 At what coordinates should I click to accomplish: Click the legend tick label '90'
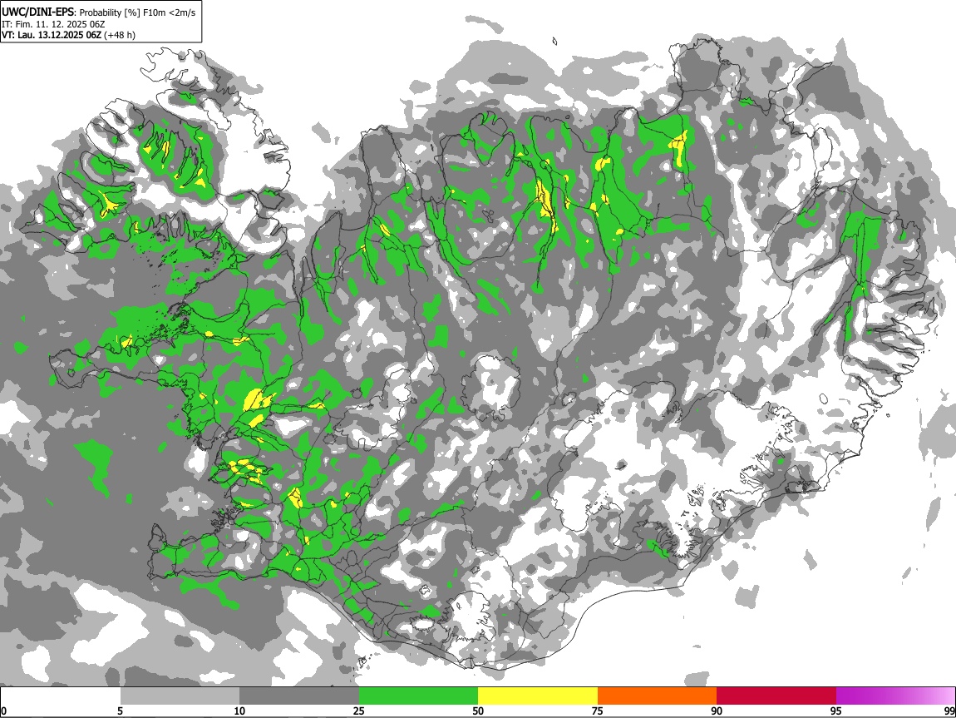tap(717, 711)
